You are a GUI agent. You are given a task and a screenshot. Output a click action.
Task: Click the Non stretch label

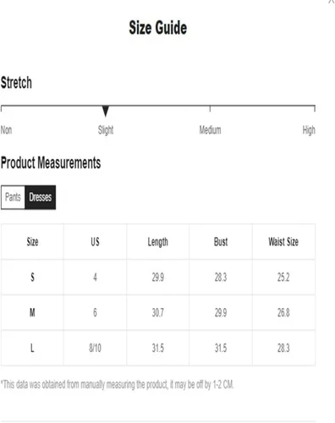(6, 130)
